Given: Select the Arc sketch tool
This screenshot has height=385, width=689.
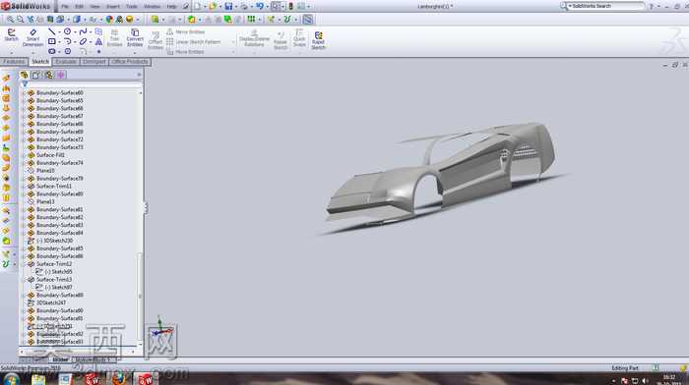Looking at the screenshot, I should click(x=67, y=41).
